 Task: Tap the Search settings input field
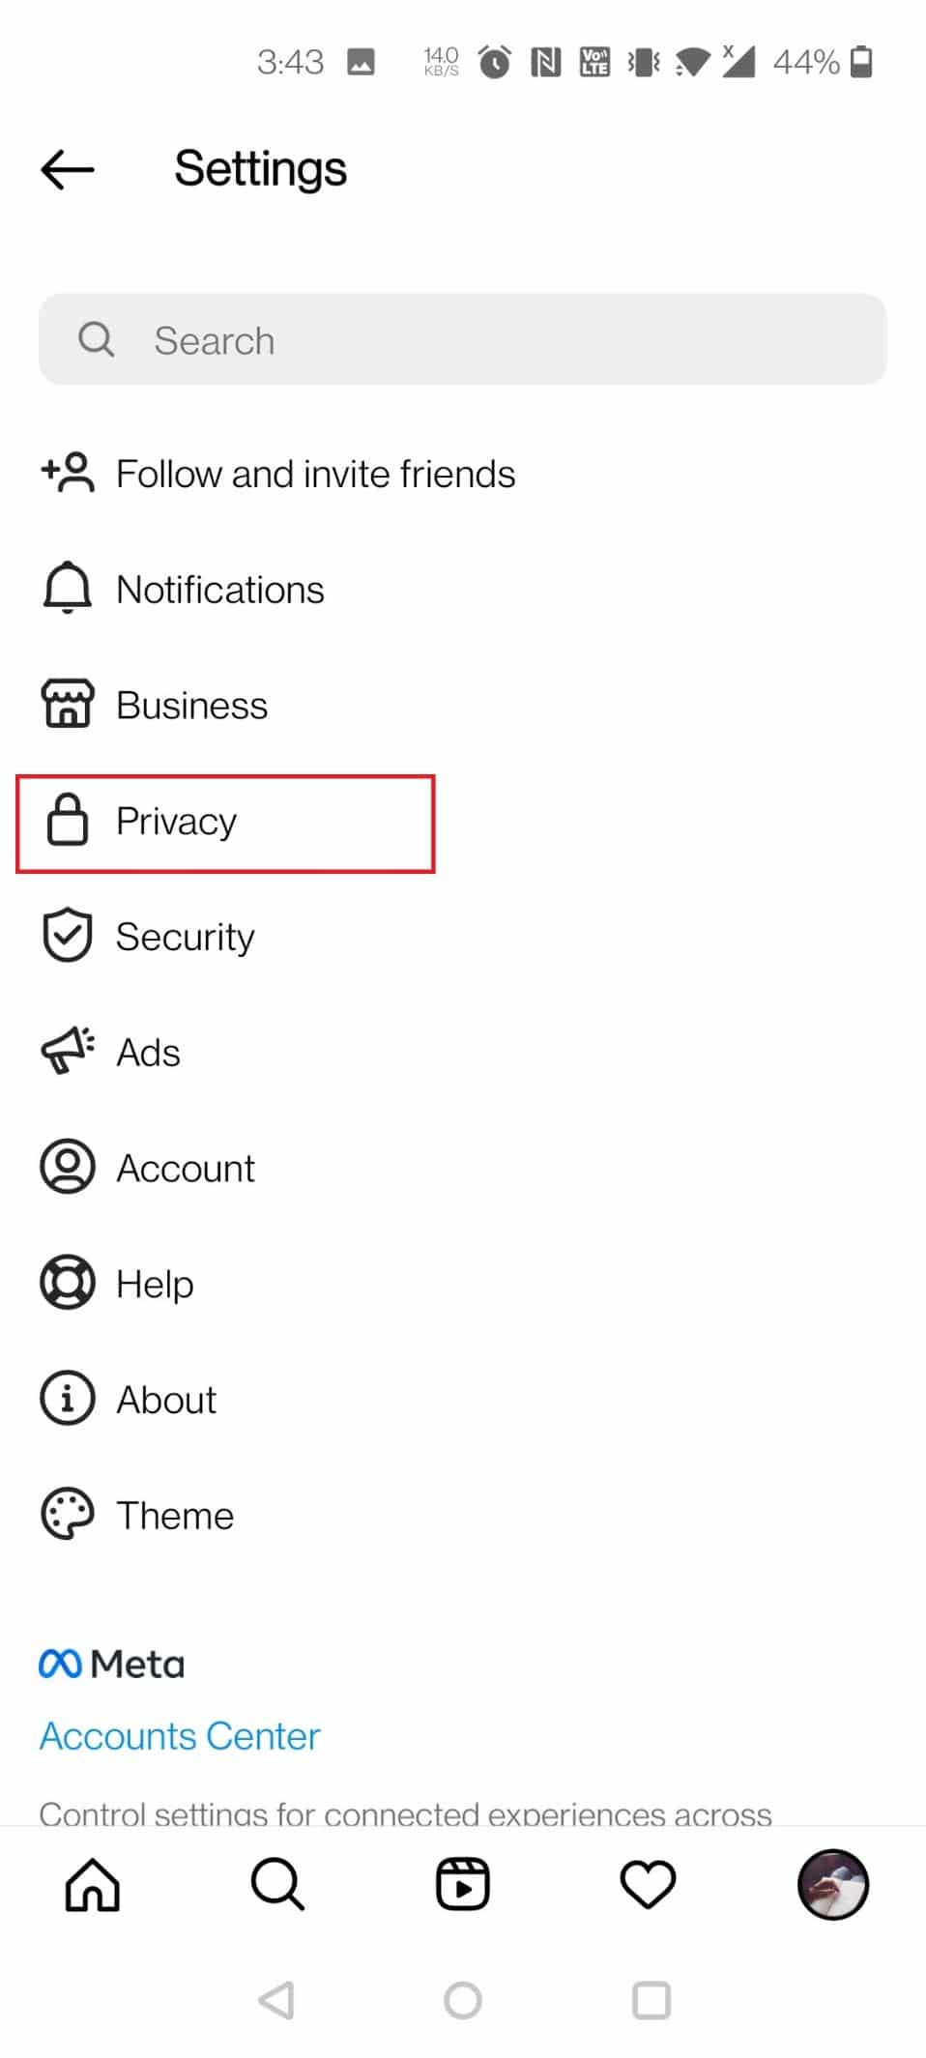pyautogui.click(x=462, y=339)
